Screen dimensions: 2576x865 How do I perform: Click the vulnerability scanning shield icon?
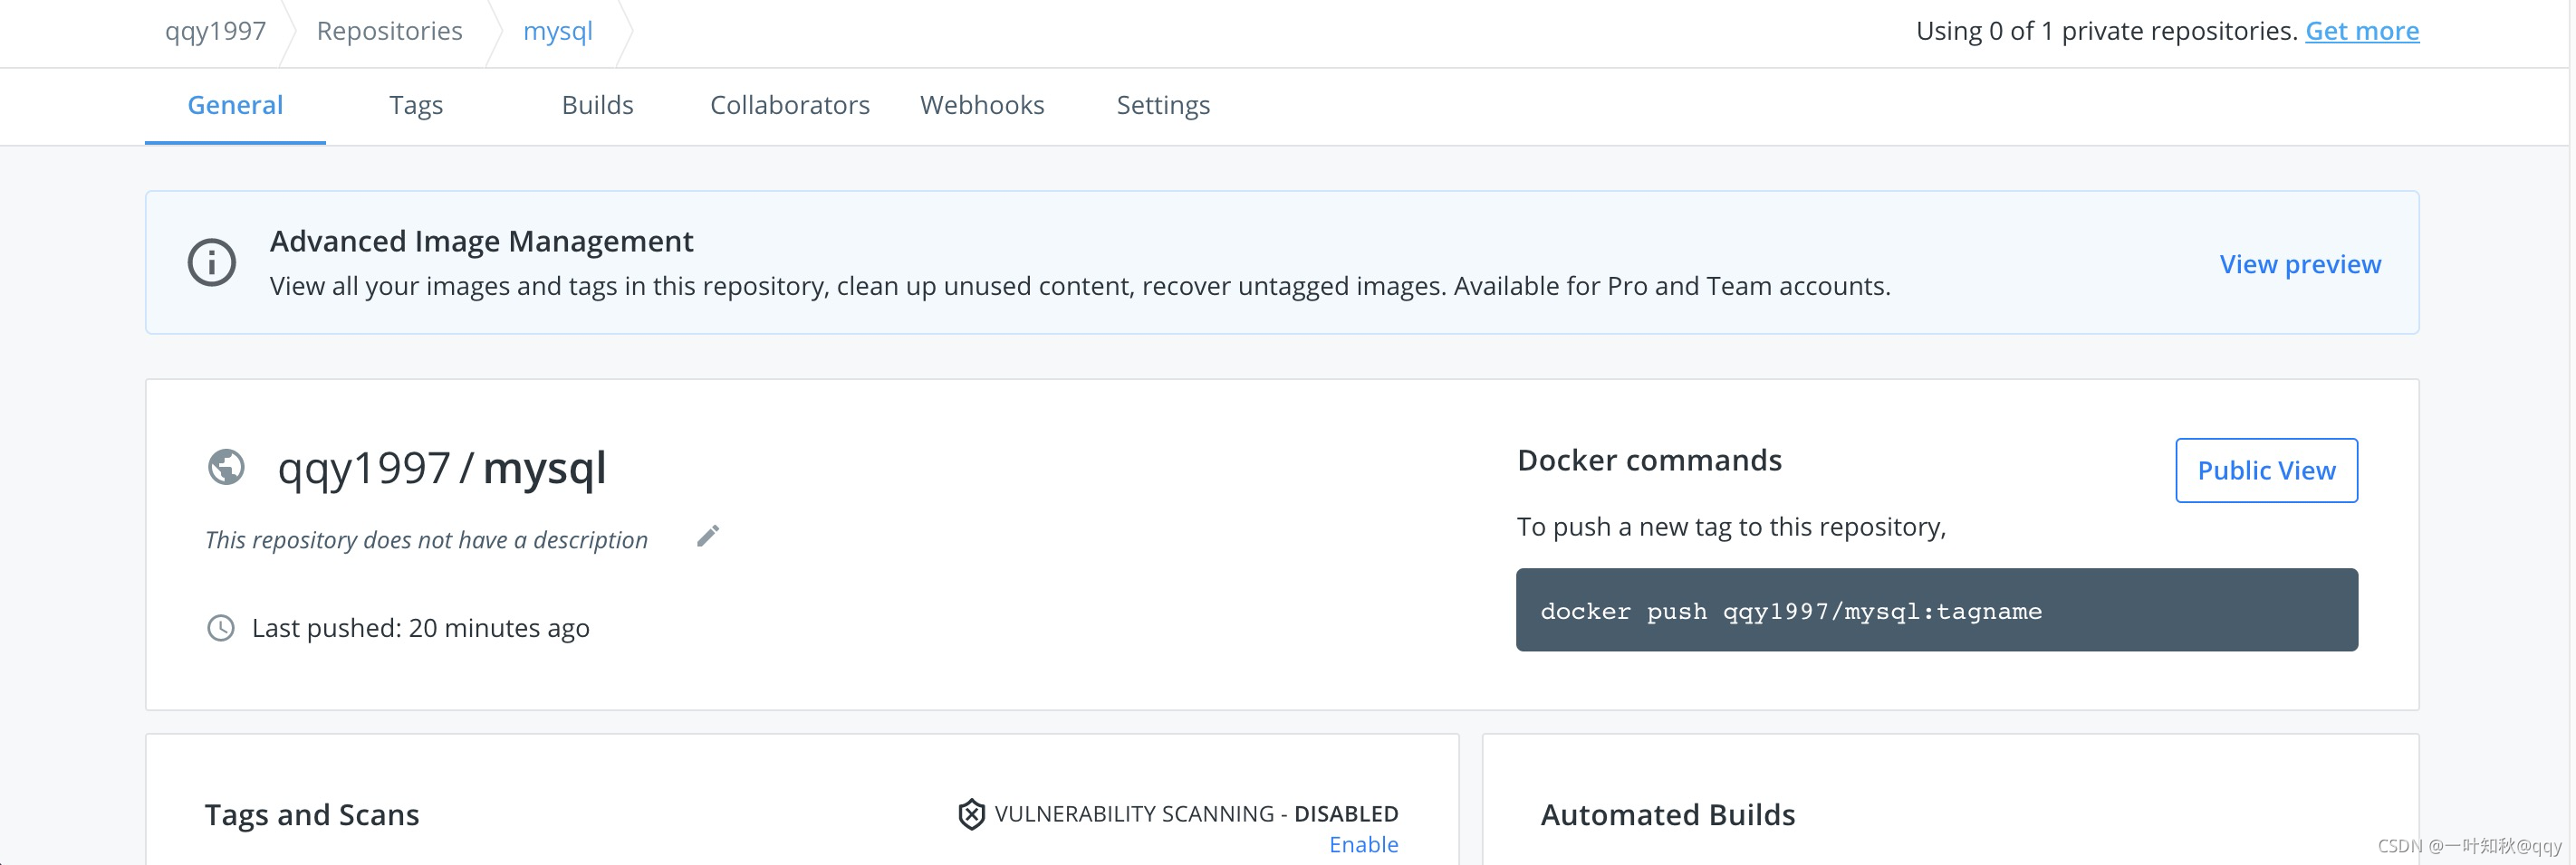[971, 814]
